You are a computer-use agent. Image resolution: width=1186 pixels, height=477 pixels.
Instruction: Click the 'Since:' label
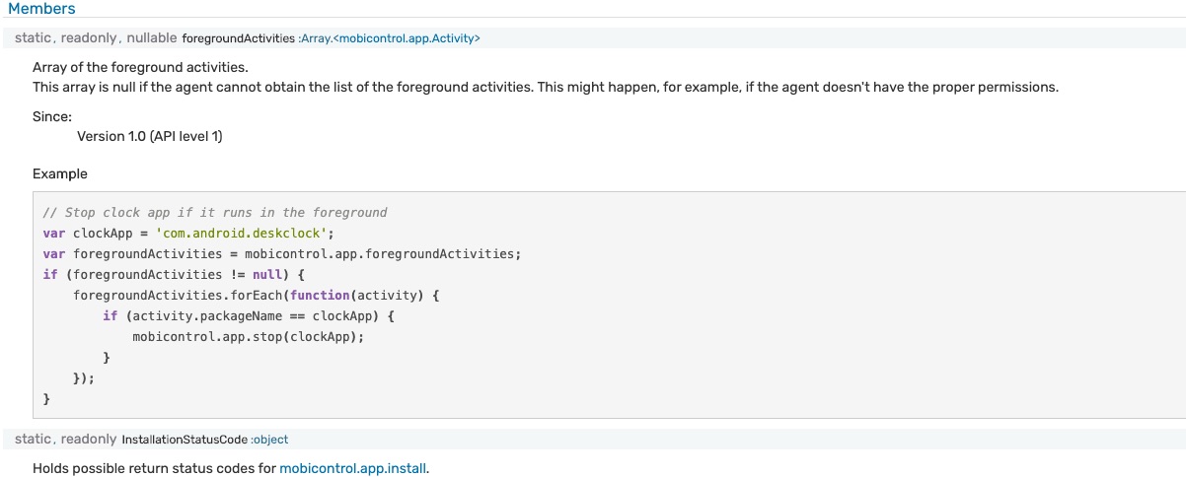[x=52, y=116]
